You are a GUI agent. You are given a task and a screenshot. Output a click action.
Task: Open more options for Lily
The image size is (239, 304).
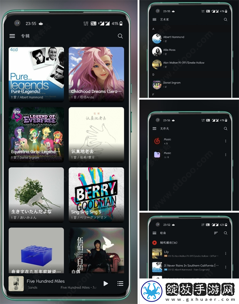click(225, 254)
